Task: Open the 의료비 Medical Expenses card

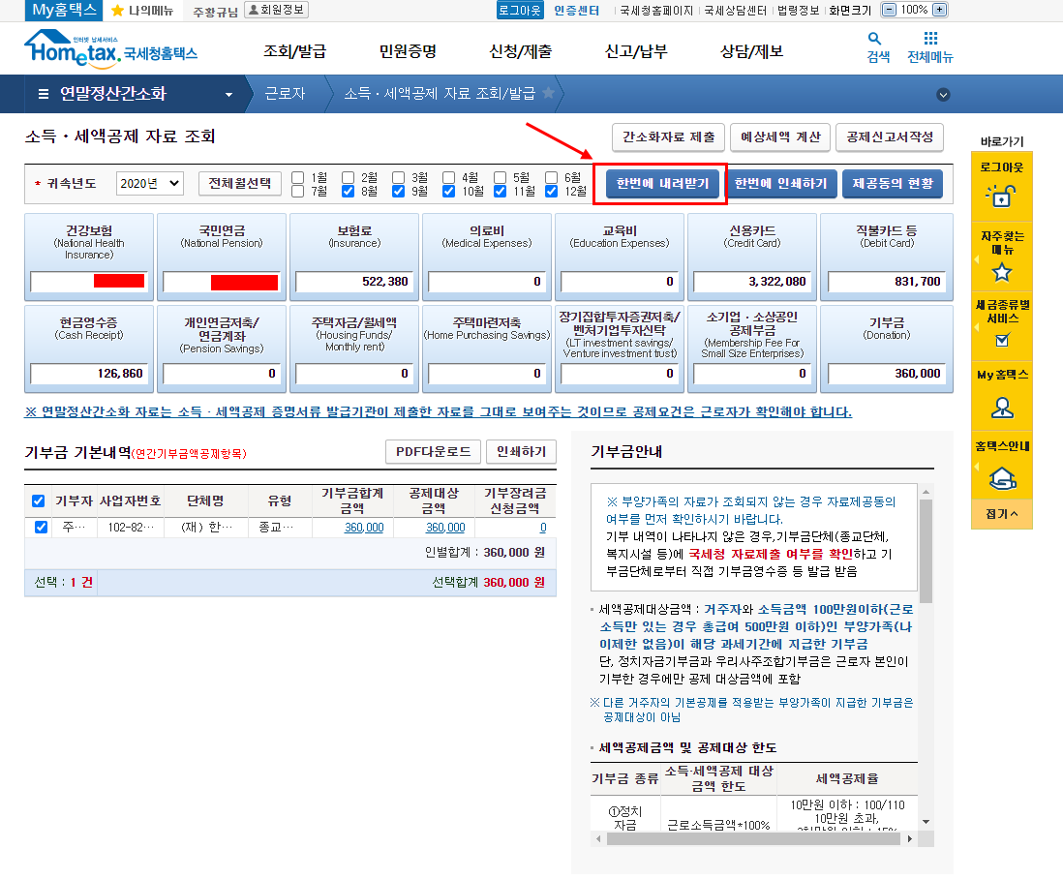Action: pos(487,257)
